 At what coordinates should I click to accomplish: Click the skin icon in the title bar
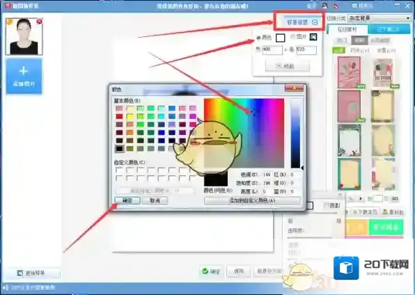point(336,6)
